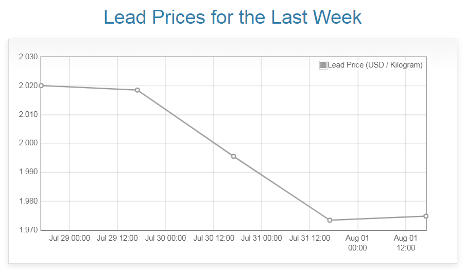This screenshot has width=464, height=269.
Task: Click the 2.030 y-axis label
Action: pyautogui.click(x=28, y=57)
